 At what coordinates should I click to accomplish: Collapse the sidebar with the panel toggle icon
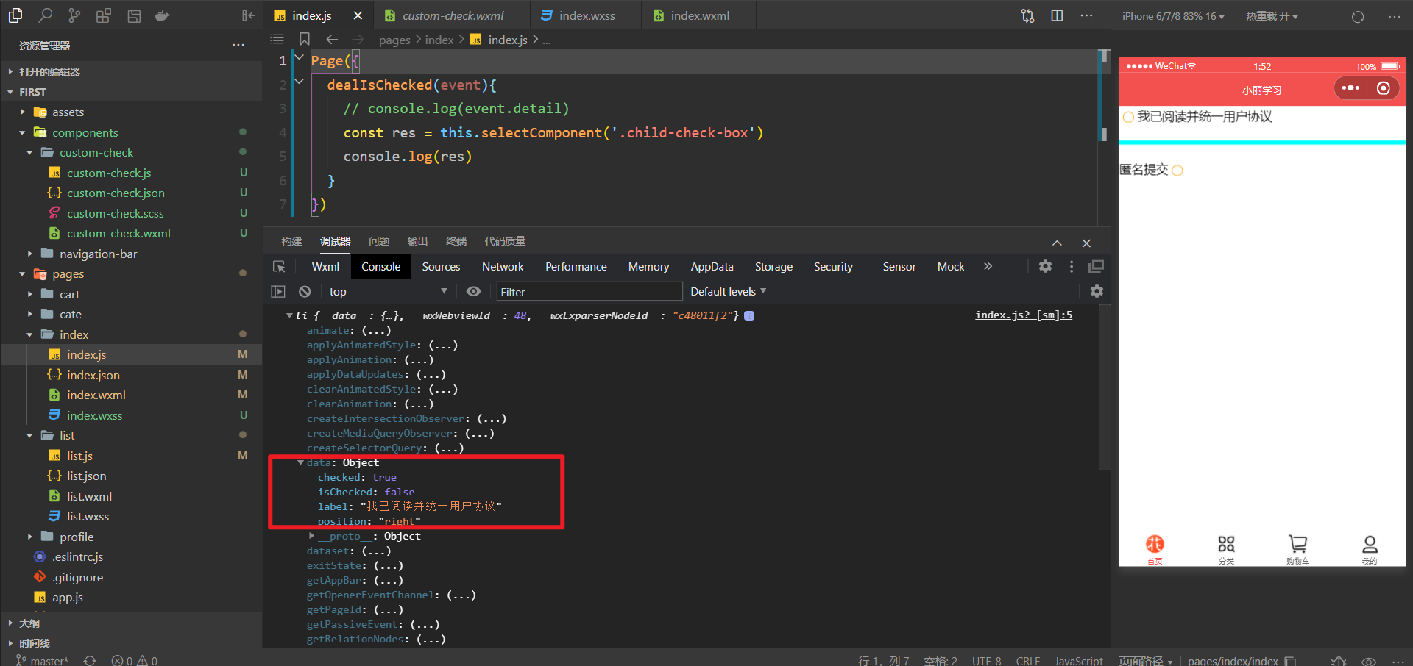tap(249, 15)
